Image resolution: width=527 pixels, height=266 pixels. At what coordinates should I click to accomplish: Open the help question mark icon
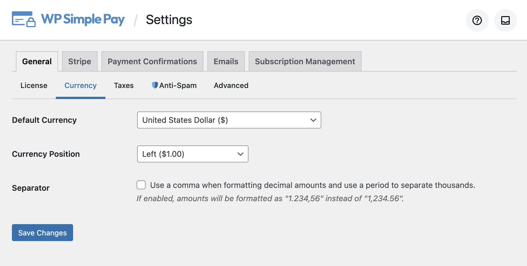point(477,20)
